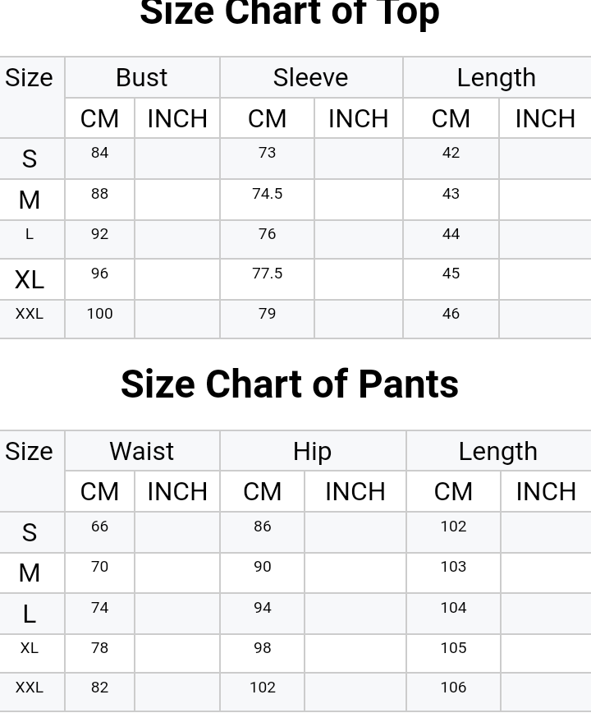Select the hip value 94 cell
Image resolution: width=591 pixels, height=713 pixels.
pos(262,608)
